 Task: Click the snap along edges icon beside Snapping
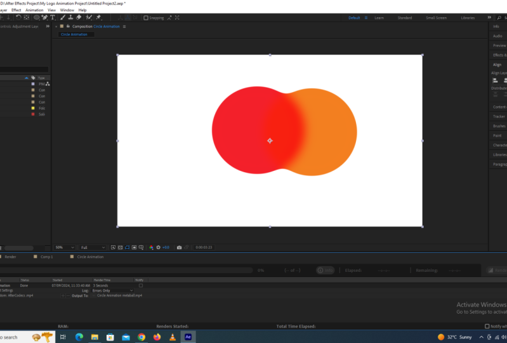[169, 18]
